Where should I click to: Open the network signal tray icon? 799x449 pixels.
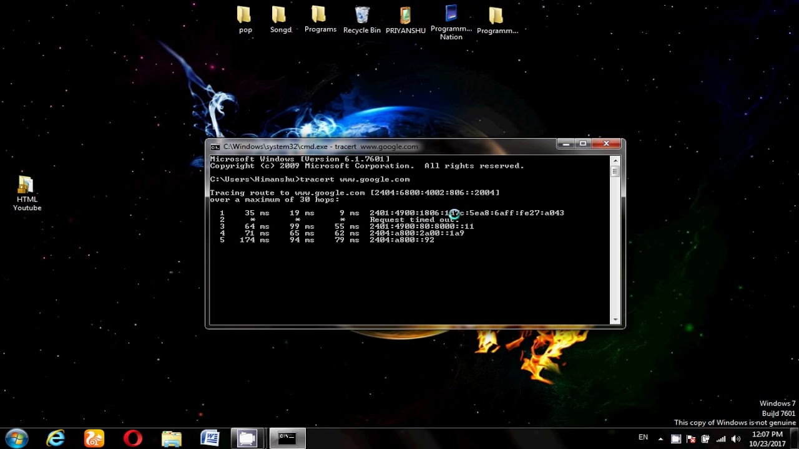[x=721, y=438]
